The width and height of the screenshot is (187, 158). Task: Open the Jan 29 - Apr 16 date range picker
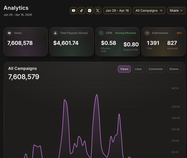click(x=117, y=11)
